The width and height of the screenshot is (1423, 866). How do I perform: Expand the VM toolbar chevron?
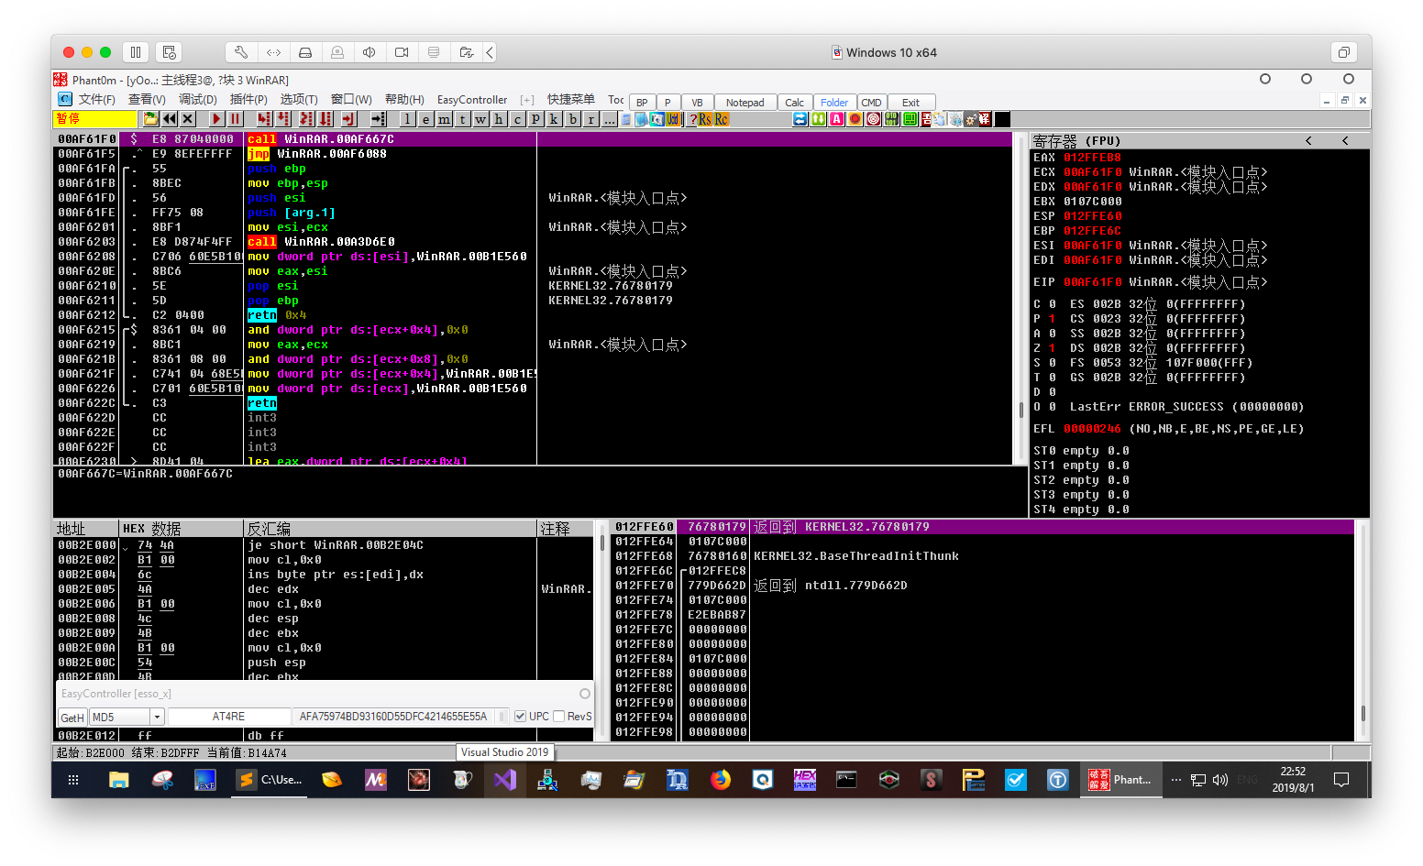(x=490, y=52)
